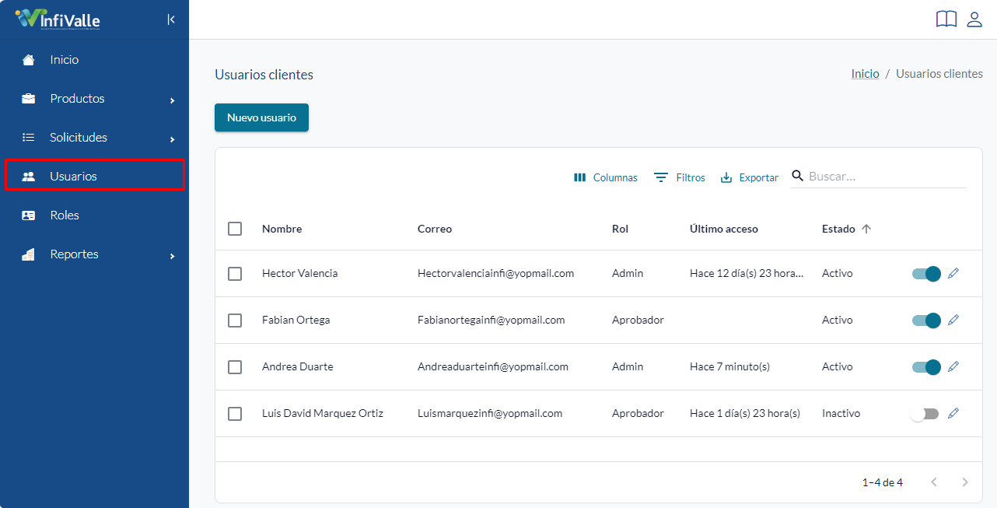Deactivate Fabian Ortega with the toggle

pos(926,321)
